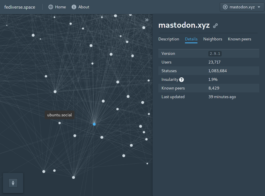Click the compass icon in map controls
The width and height of the screenshot is (265, 196).
(x=13, y=183)
